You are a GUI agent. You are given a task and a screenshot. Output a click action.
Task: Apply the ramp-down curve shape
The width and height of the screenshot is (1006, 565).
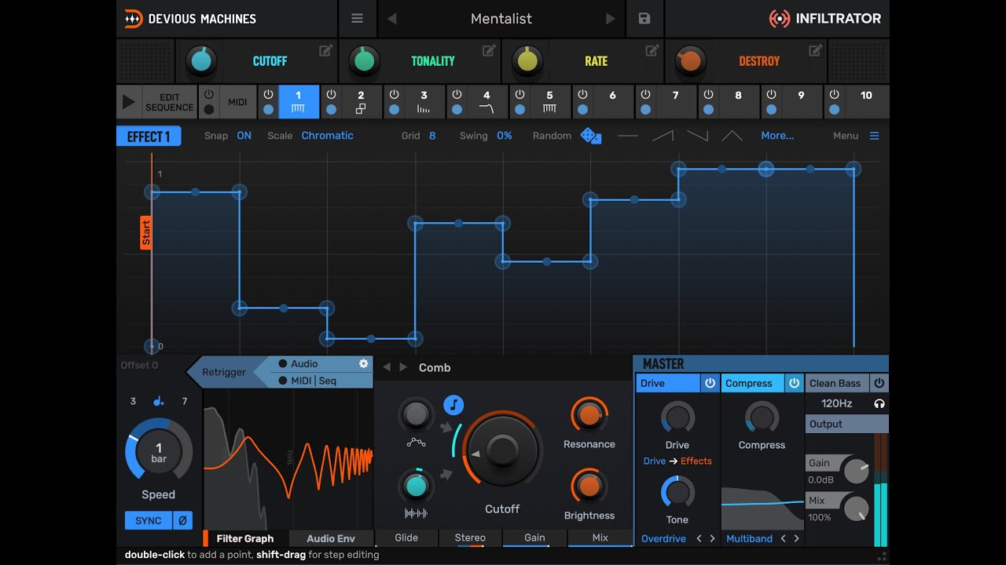697,136
